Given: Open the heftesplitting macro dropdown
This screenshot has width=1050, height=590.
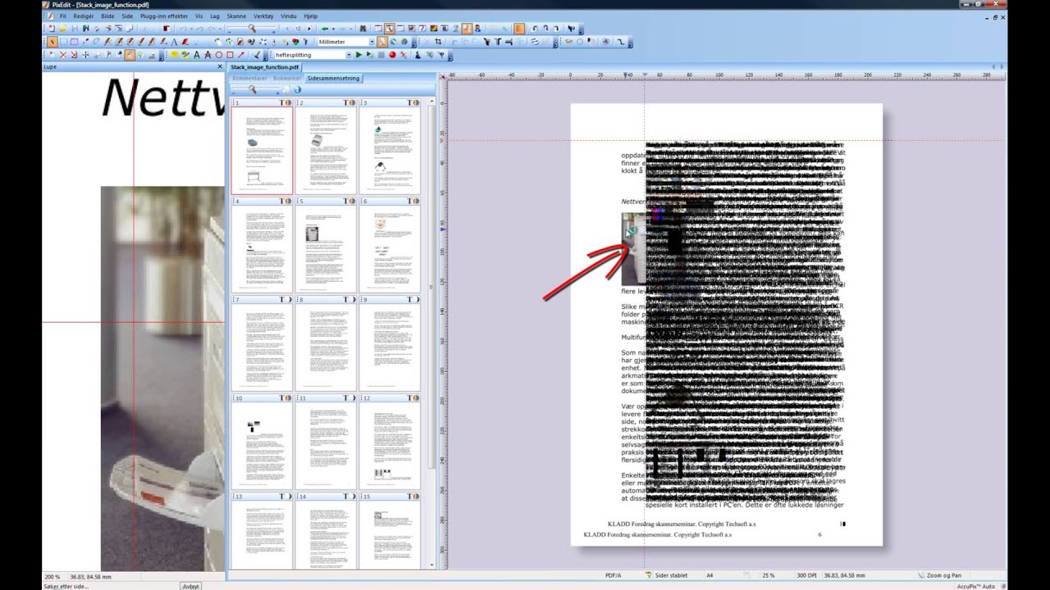Looking at the screenshot, I should point(349,55).
